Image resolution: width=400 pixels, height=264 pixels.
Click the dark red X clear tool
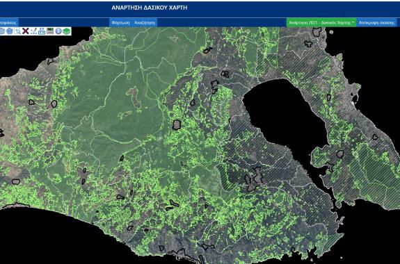26,31
